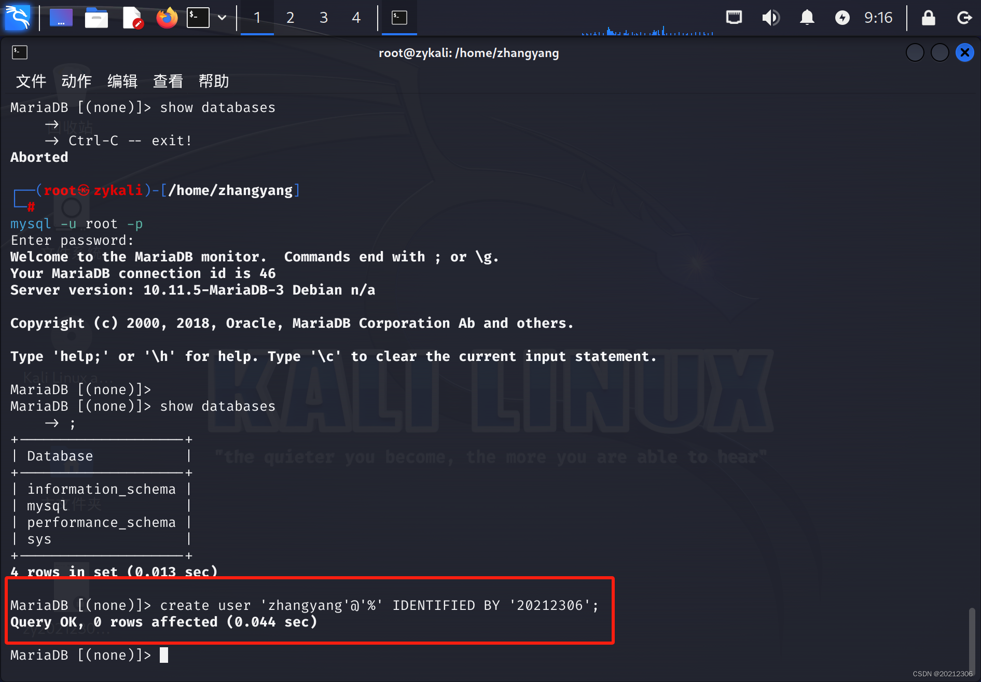This screenshot has width=981, height=682.
Task: Click the window title 'root@zykali: /home/zhangyang'
Action: point(469,53)
